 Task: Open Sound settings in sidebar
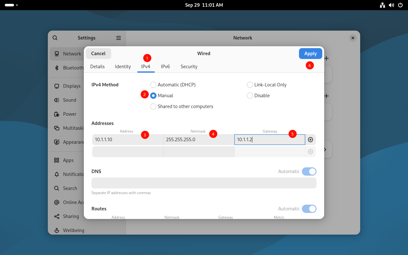(x=69, y=100)
